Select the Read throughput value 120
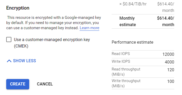Screen dimensions: 182x95 point(171,70)
